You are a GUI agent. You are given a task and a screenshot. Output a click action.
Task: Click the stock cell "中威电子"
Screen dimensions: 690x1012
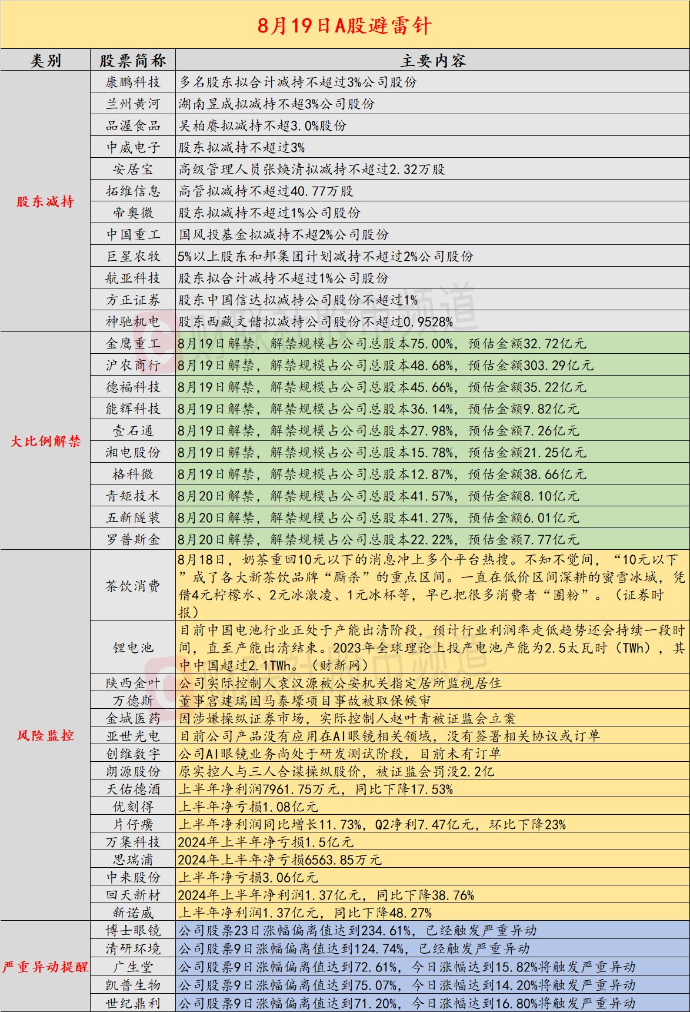coord(133,147)
